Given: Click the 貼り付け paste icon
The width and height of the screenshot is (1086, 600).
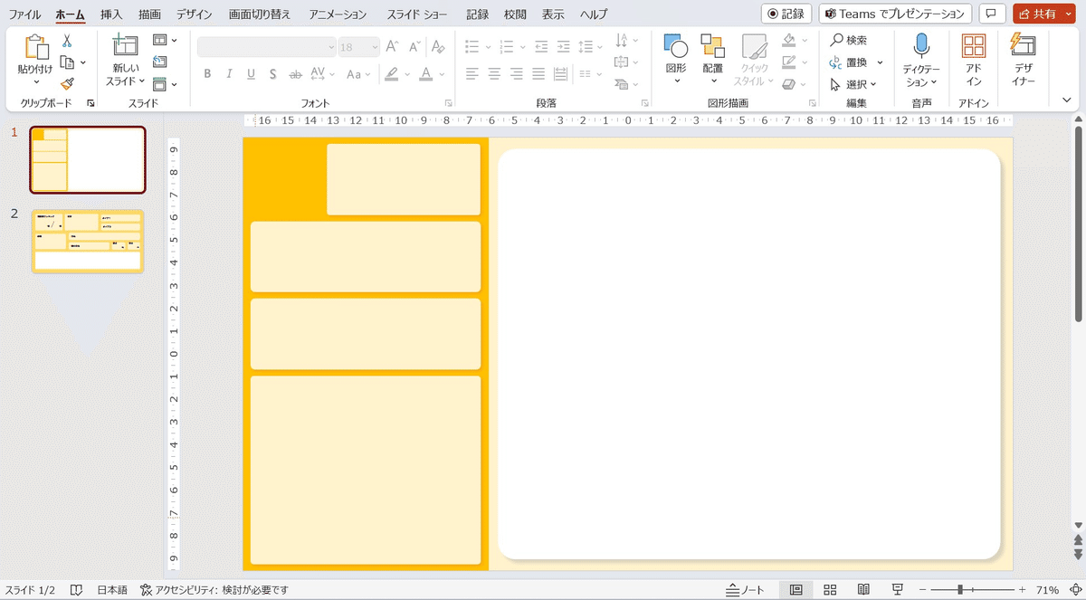Looking at the screenshot, I should 36,49.
